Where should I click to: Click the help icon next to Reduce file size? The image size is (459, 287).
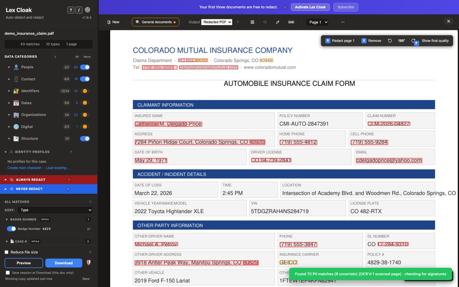[90, 252]
